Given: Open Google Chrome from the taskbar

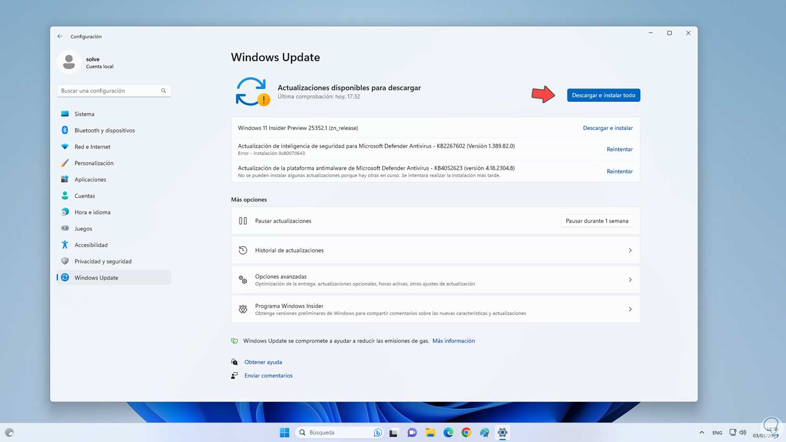Looking at the screenshot, I should (x=466, y=433).
